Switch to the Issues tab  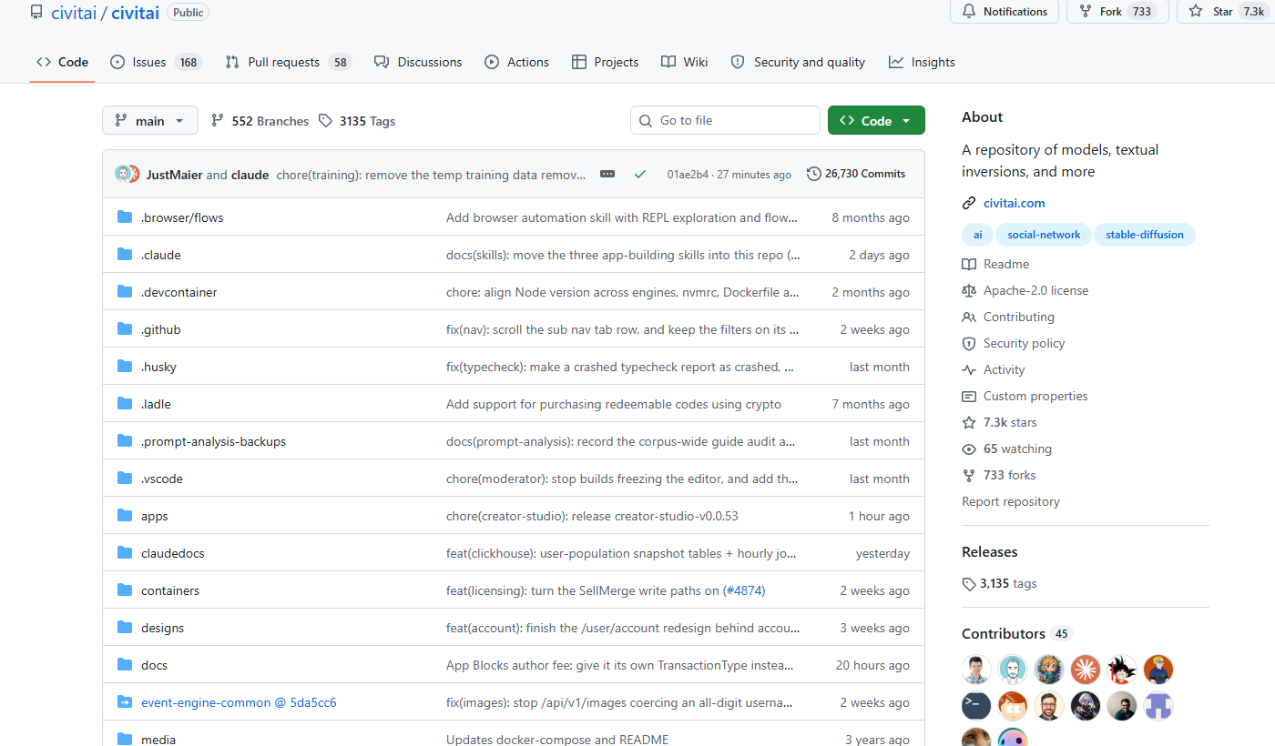156,62
